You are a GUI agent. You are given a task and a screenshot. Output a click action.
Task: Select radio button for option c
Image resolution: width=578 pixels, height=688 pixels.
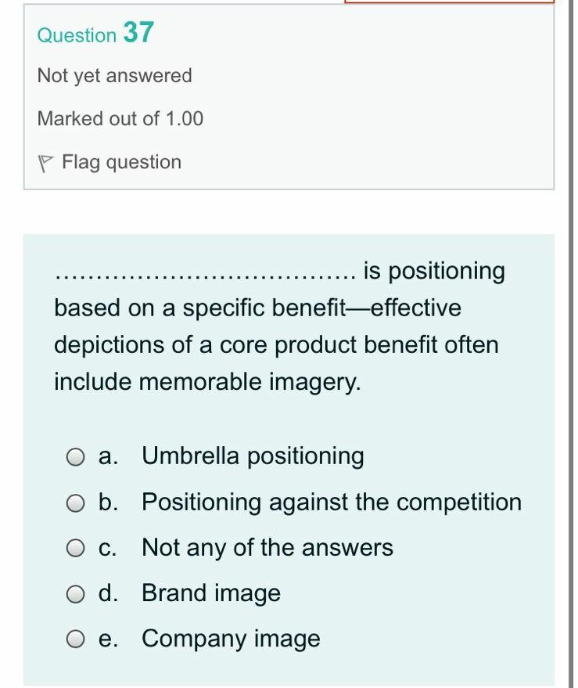[75, 547]
